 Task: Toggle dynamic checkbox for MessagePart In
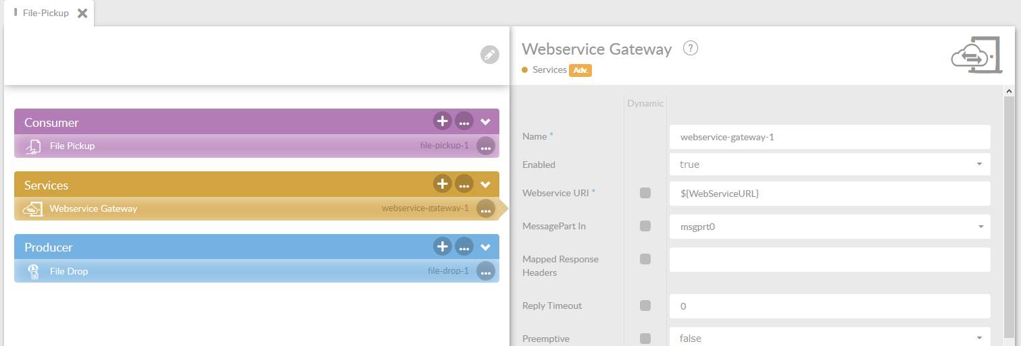pos(645,226)
